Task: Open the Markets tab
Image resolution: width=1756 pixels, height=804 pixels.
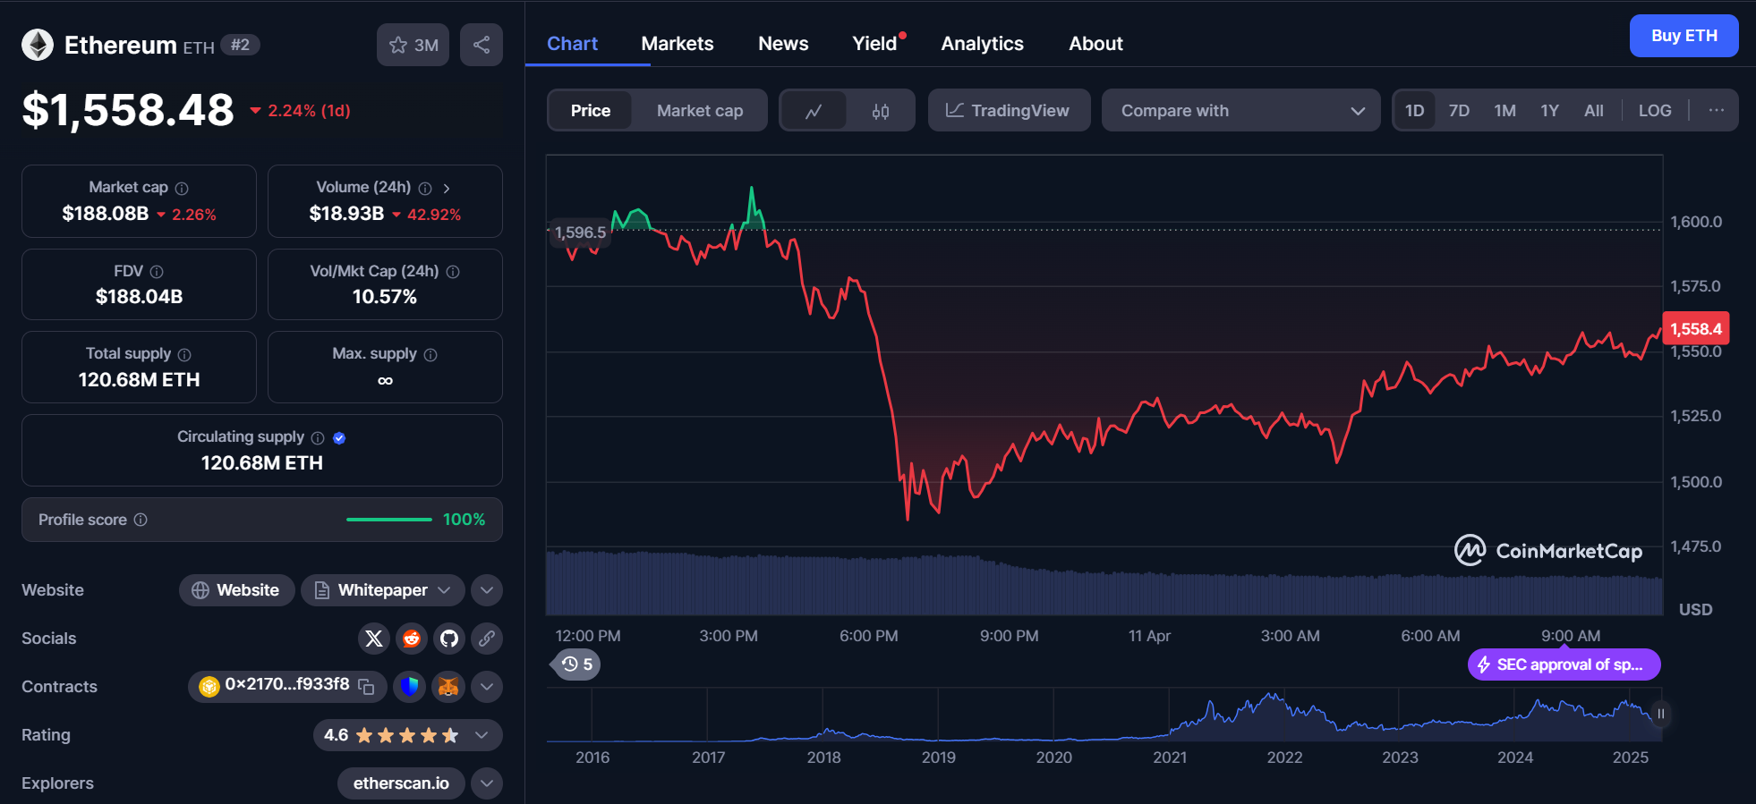Action: tap(678, 44)
